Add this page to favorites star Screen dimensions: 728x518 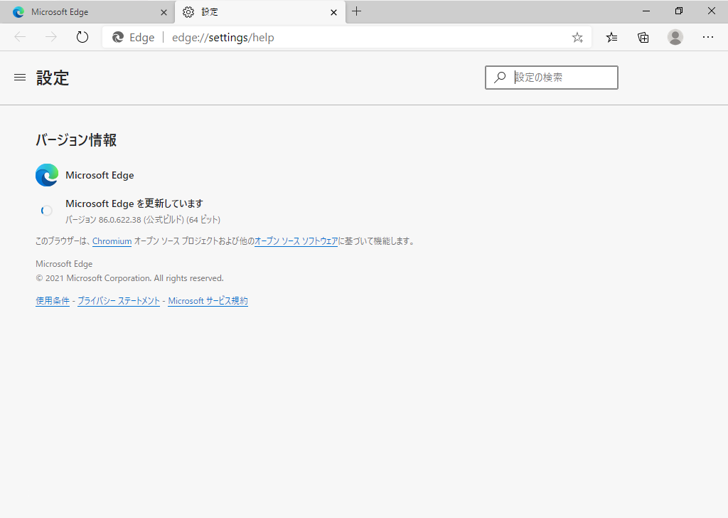point(577,38)
